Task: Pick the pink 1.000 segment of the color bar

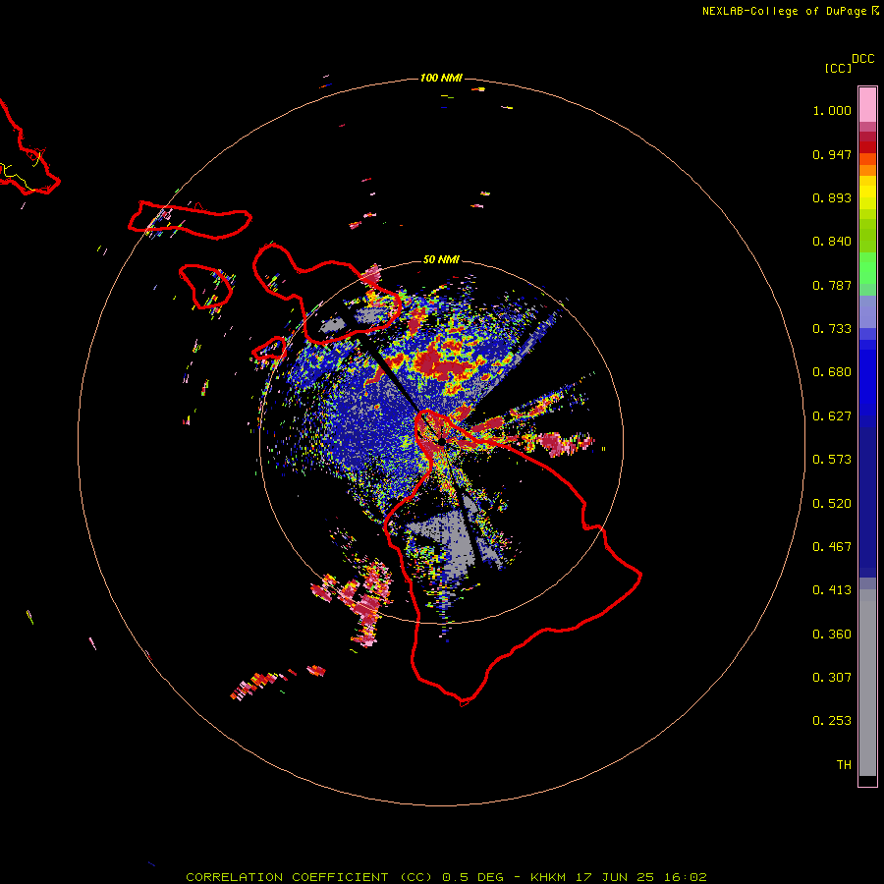Action: click(x=867, y=105)
